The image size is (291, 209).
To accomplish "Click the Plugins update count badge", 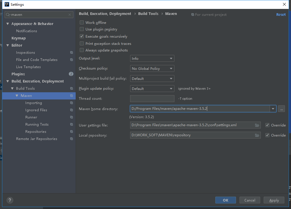I will [x=71, y=74].
